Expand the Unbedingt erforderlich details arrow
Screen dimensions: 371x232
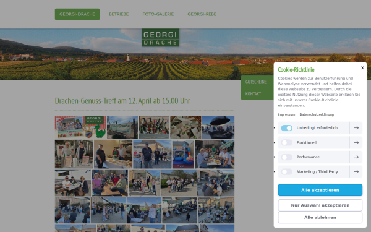tap(356, 128)
